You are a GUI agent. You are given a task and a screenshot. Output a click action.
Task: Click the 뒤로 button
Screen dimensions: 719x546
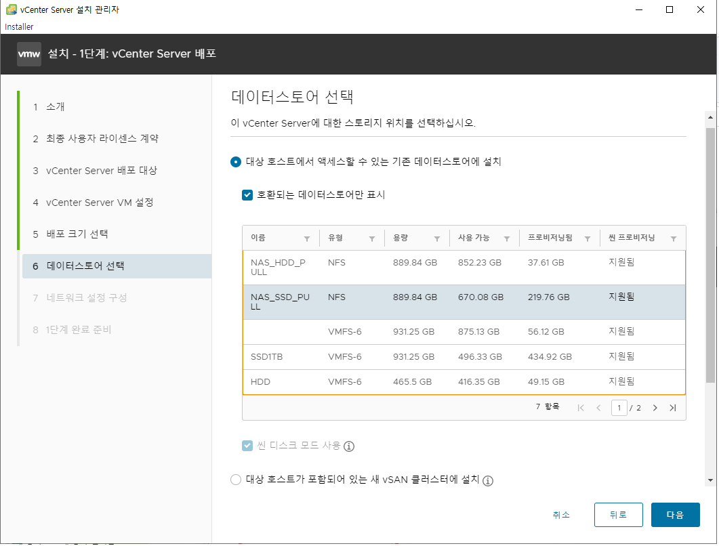[x=618, y=515]
